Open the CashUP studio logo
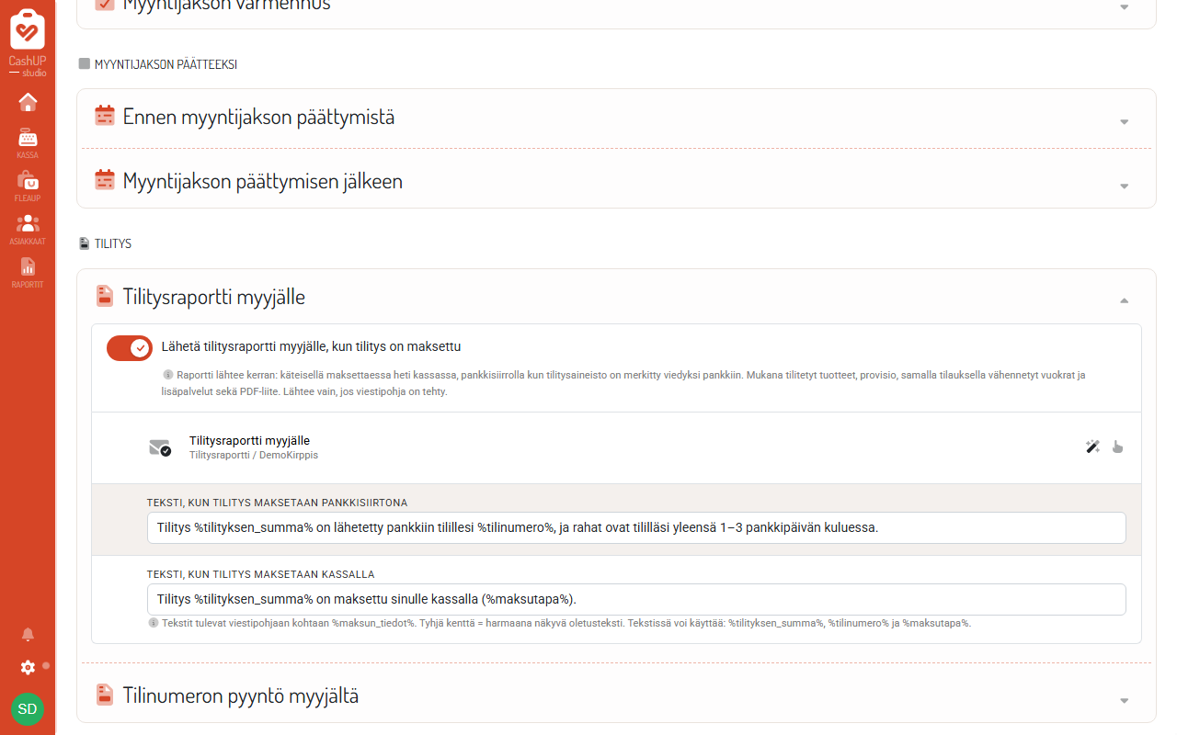Image resolution: width=1177 pixels, height=735 pixels. tap(28, 42)
